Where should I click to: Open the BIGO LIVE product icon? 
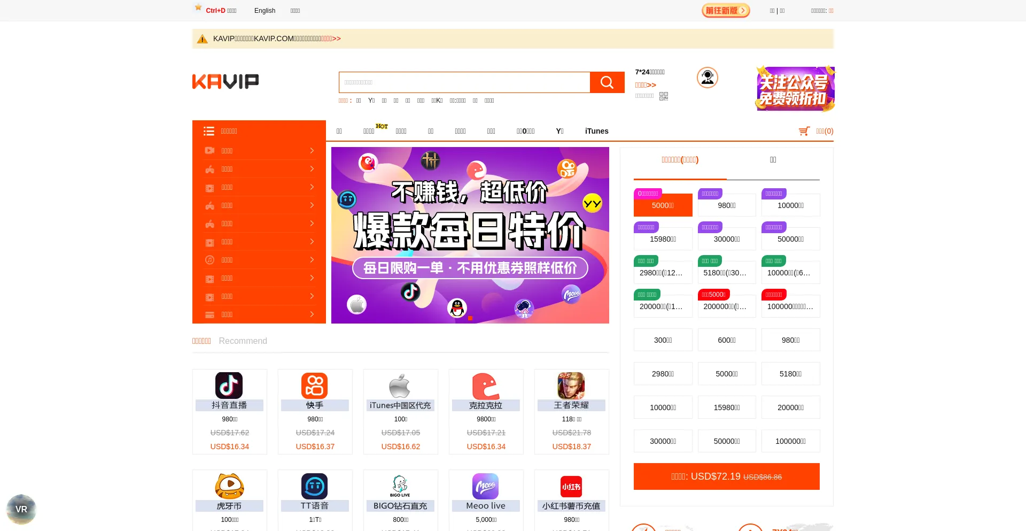[x=400, y=486]
